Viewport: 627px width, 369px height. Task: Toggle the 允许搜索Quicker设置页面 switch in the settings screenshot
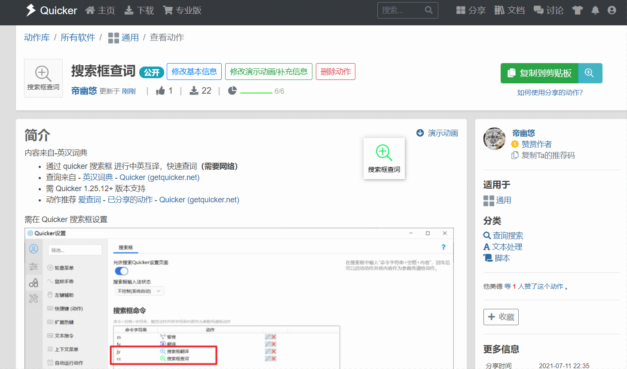[x=122, y=271]
